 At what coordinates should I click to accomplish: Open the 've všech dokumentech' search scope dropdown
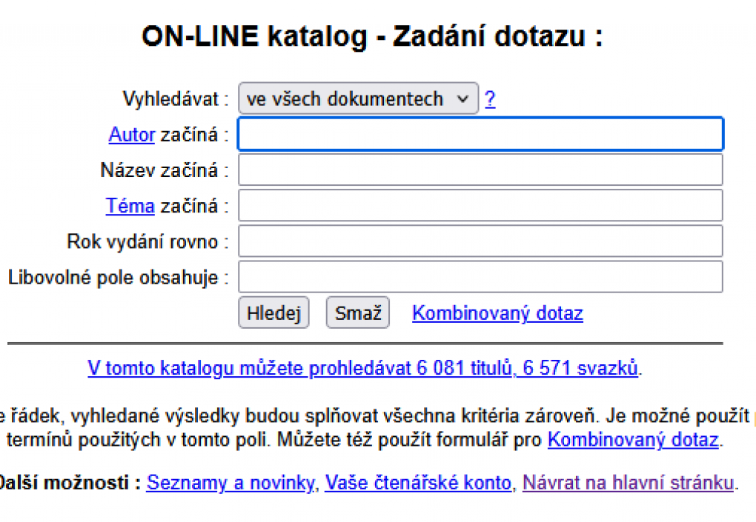(x=358, y=98)
